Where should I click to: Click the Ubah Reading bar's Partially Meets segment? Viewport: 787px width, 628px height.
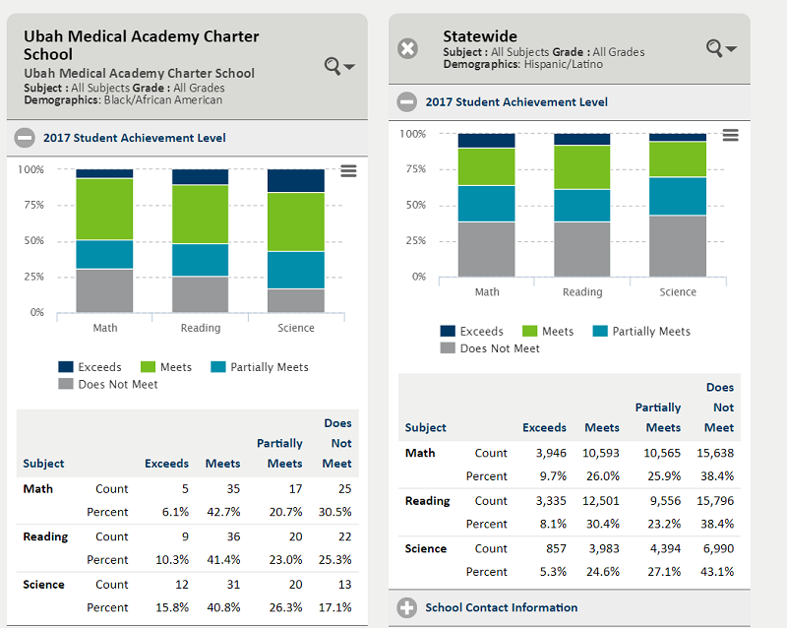(201, 260)
